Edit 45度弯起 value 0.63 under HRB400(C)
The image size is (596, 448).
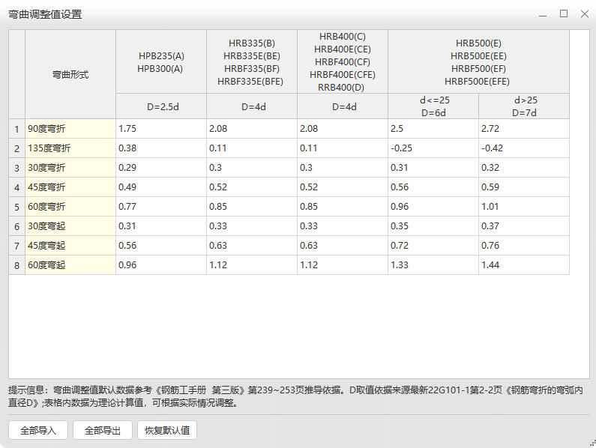(x=343, y=246)
